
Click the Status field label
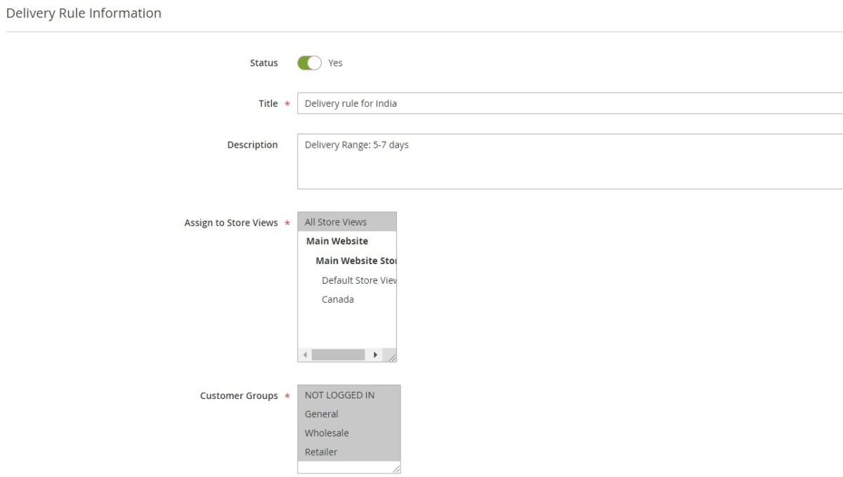[x=263, y=63]
